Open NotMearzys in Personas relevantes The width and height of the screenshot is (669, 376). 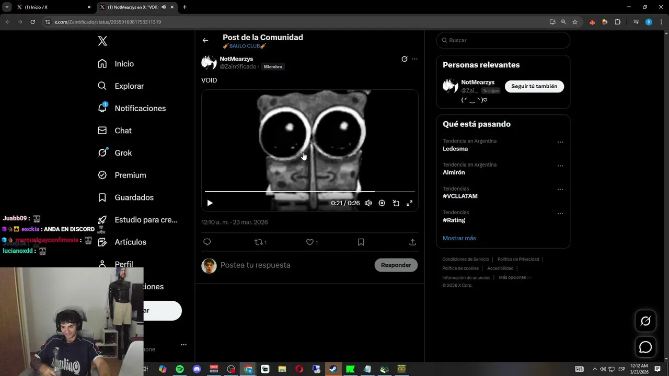coord(478,83)
